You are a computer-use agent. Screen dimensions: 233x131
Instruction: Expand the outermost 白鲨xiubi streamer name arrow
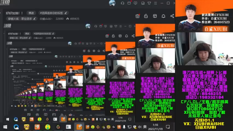pos(52,19)
